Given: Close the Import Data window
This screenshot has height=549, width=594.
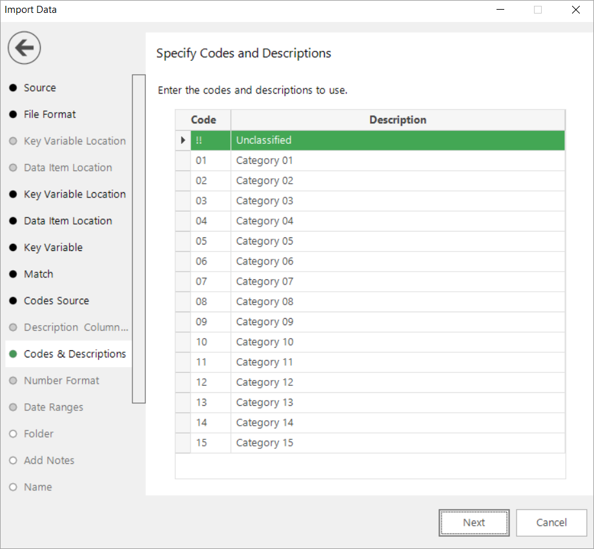Looking at the screenshot, I should [x=575, y=10].
